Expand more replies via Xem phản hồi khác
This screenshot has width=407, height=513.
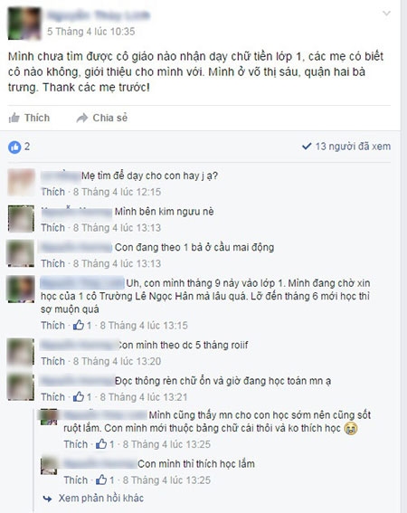point(100,498)
